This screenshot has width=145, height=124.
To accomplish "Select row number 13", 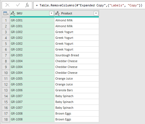I will 6,90.
